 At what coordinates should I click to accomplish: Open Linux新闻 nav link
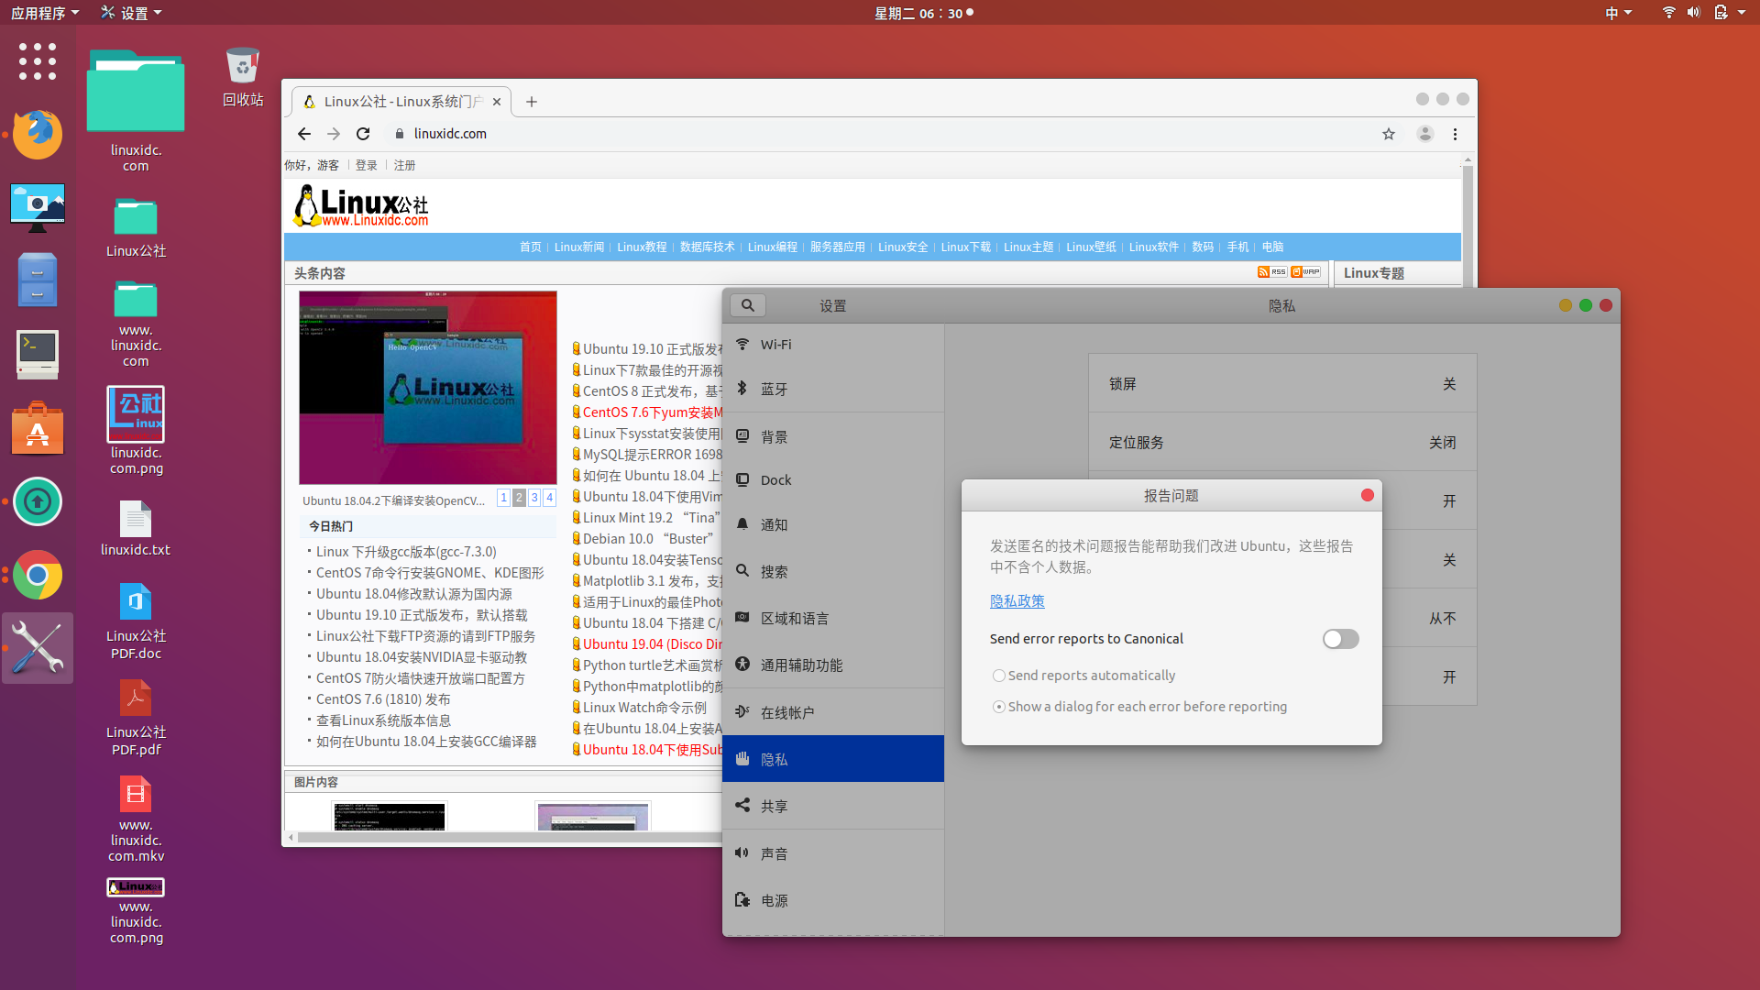point(579,247)
